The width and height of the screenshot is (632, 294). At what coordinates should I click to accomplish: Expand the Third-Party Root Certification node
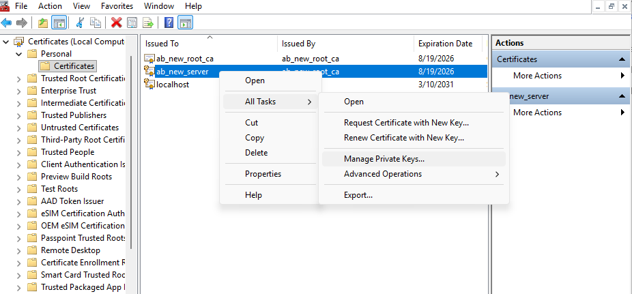point(18,140)
